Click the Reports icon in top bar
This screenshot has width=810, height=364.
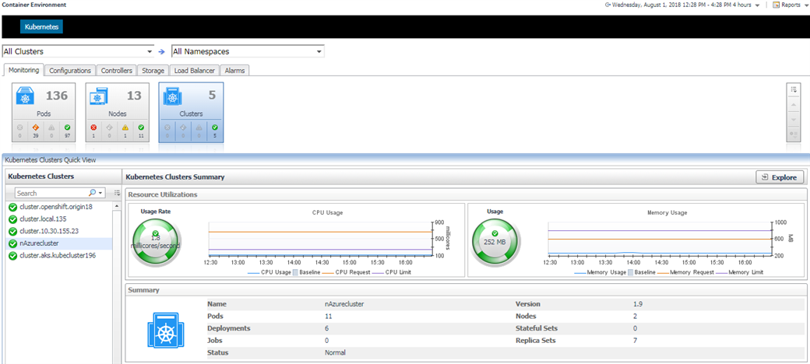coord(776,5)
